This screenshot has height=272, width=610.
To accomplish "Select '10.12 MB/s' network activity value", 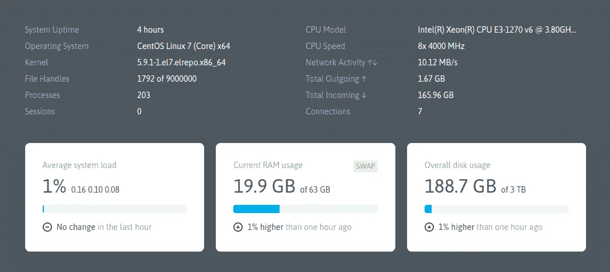I will [x=437, y=62].
